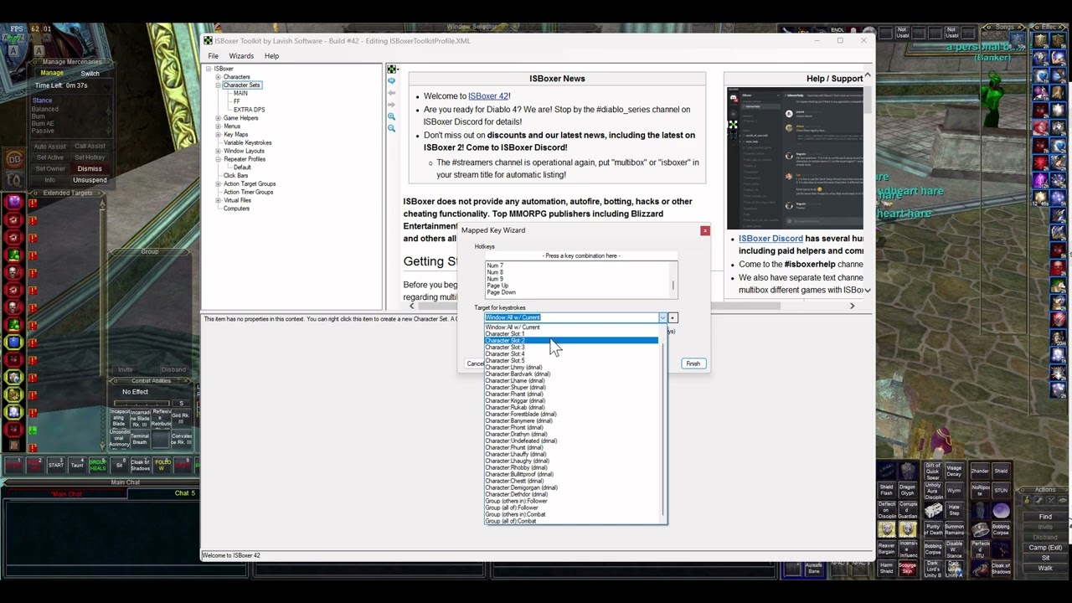The height and width of the screenshot is (603, 1072).
Task: Click the Cancel button in wizard
Action: click(x=475, y=363)
